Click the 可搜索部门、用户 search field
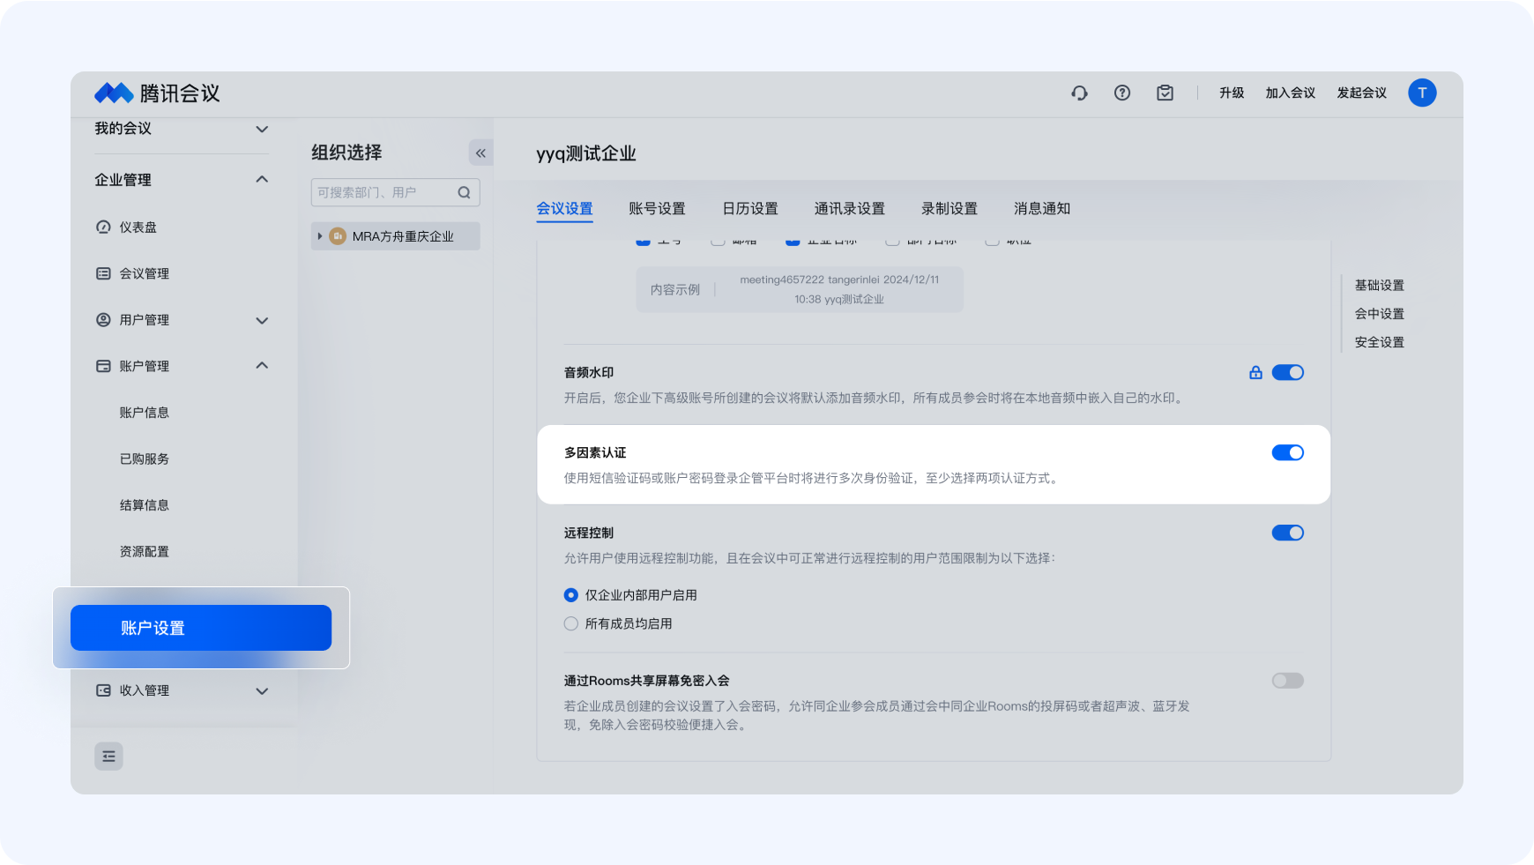 pos(383,193)
